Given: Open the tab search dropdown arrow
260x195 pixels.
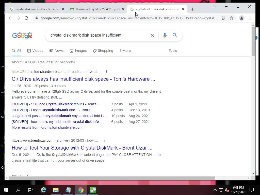Looking at the screenshot, I should [214, 6].
